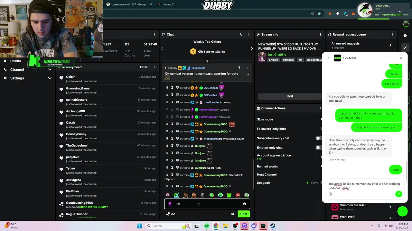This screenshot has height=231, width=412.
Task: Open the Filter option in Activity Feed
Action: [144, 67]
